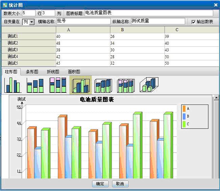
Task: Click cell 42 in 测试4 column A
Action: 83,57
